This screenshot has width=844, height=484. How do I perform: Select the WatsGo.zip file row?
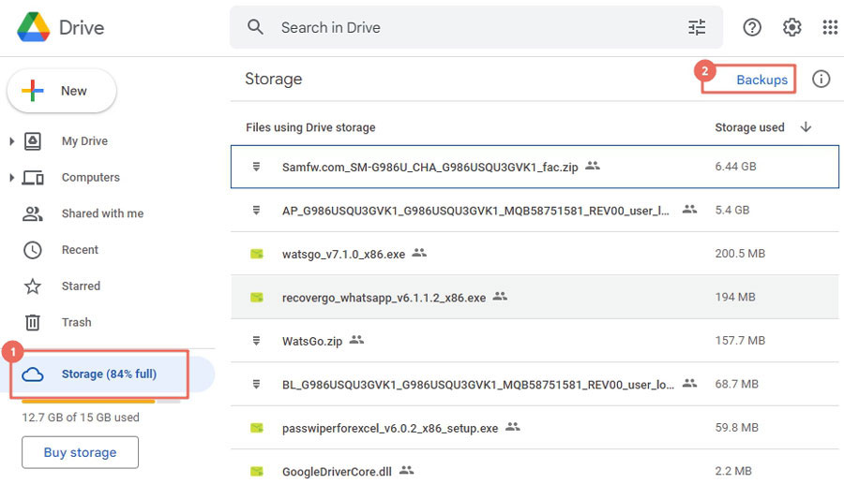(x=535, y=341)
